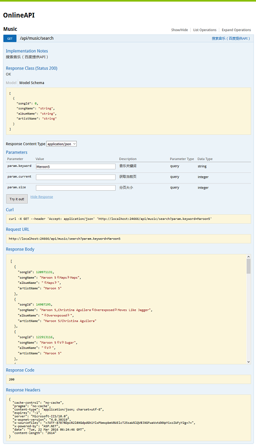The image size is (256, 446).
Task: Click the Chinese operation summary link
Action: tap(230, 38)
